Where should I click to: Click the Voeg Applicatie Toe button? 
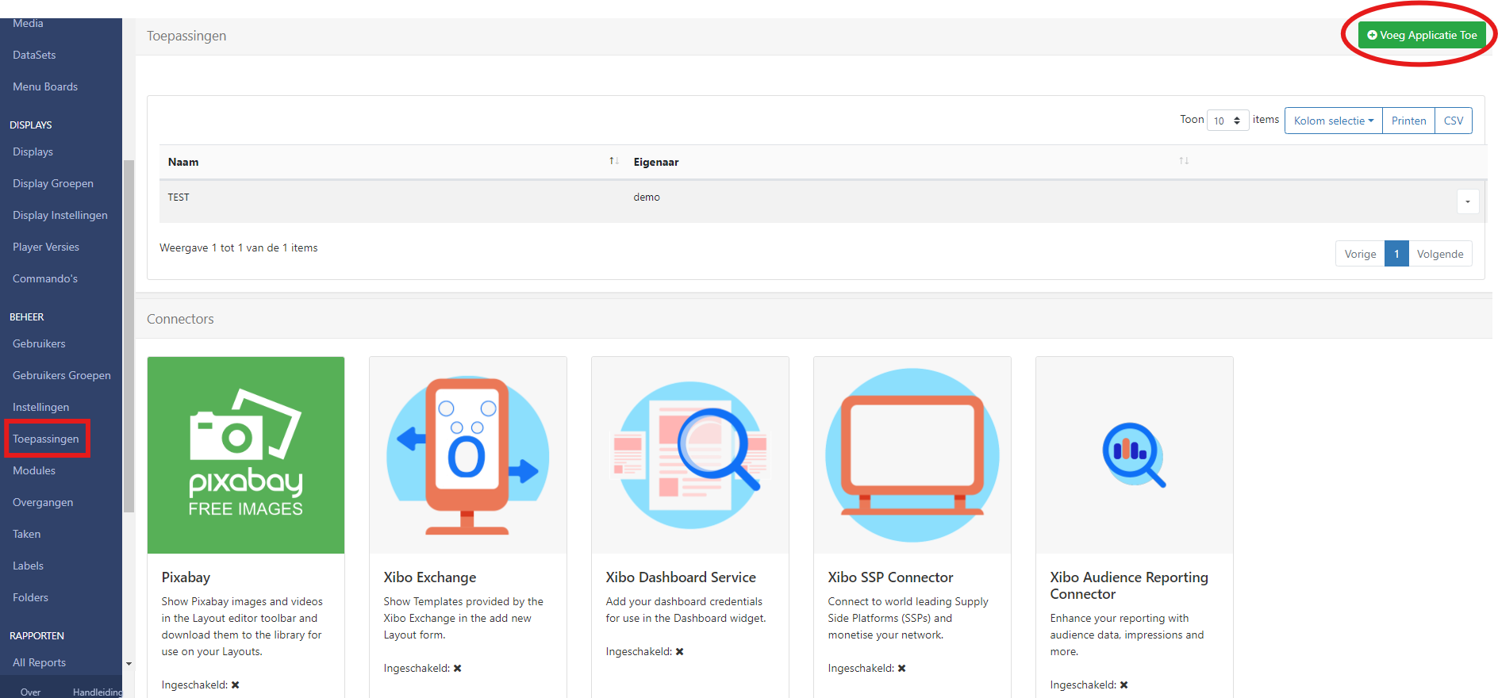(x=1422, y=35)
